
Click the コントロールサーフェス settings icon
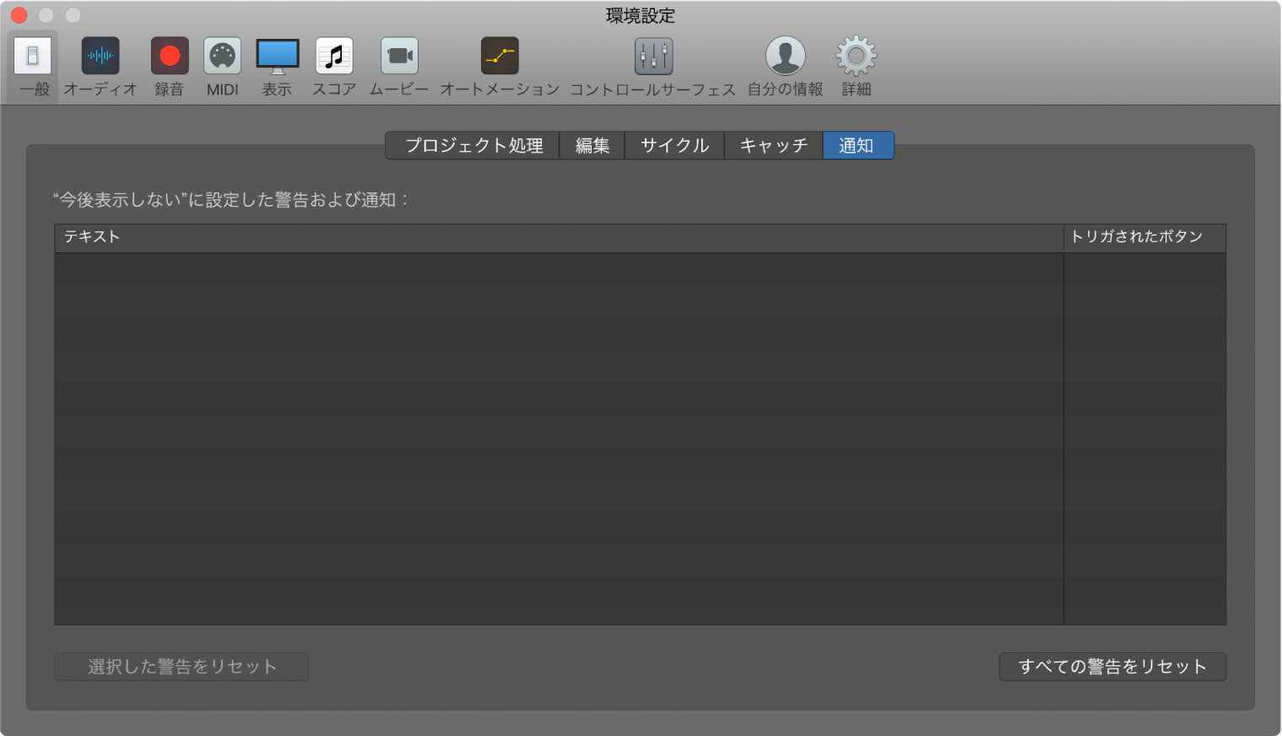[x=653, y=66]
